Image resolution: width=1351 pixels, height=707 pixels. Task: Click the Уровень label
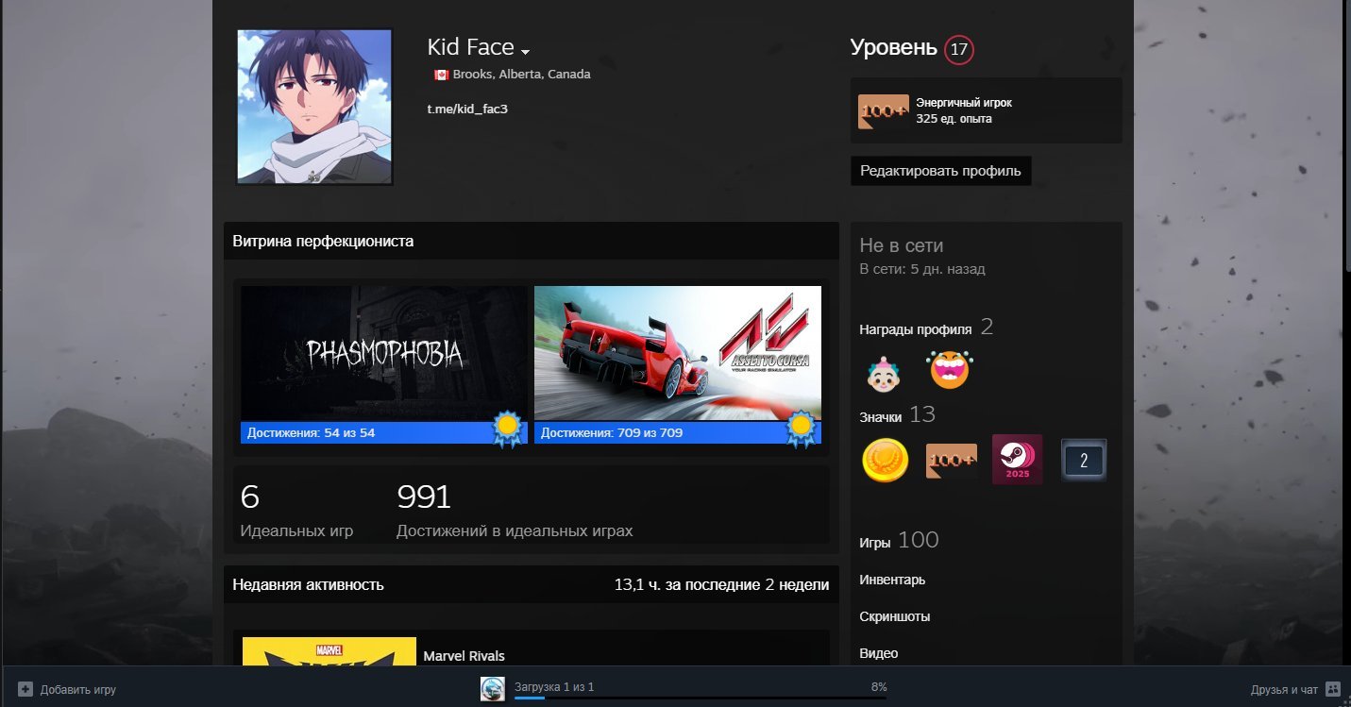pos(893,47)
